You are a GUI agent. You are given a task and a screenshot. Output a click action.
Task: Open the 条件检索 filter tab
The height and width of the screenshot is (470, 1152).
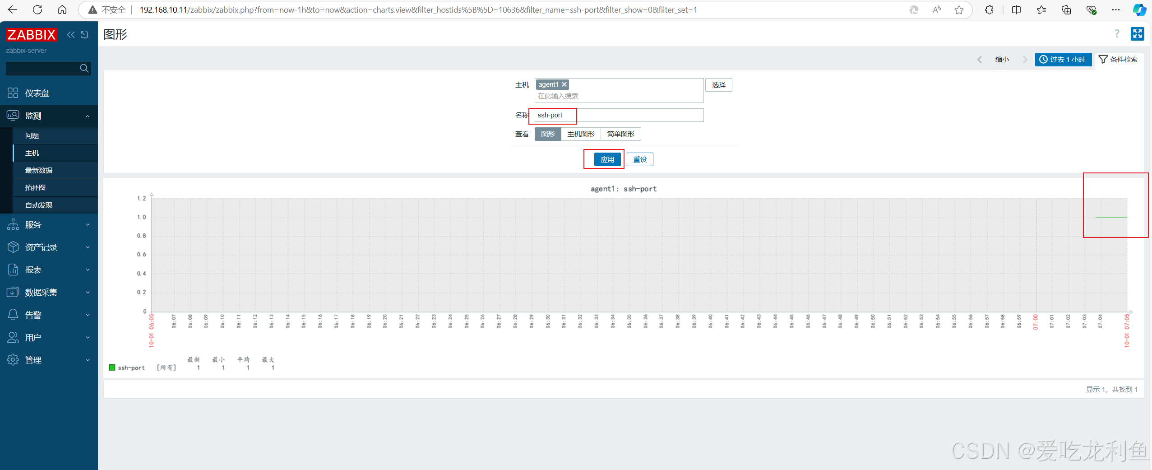1118,60
